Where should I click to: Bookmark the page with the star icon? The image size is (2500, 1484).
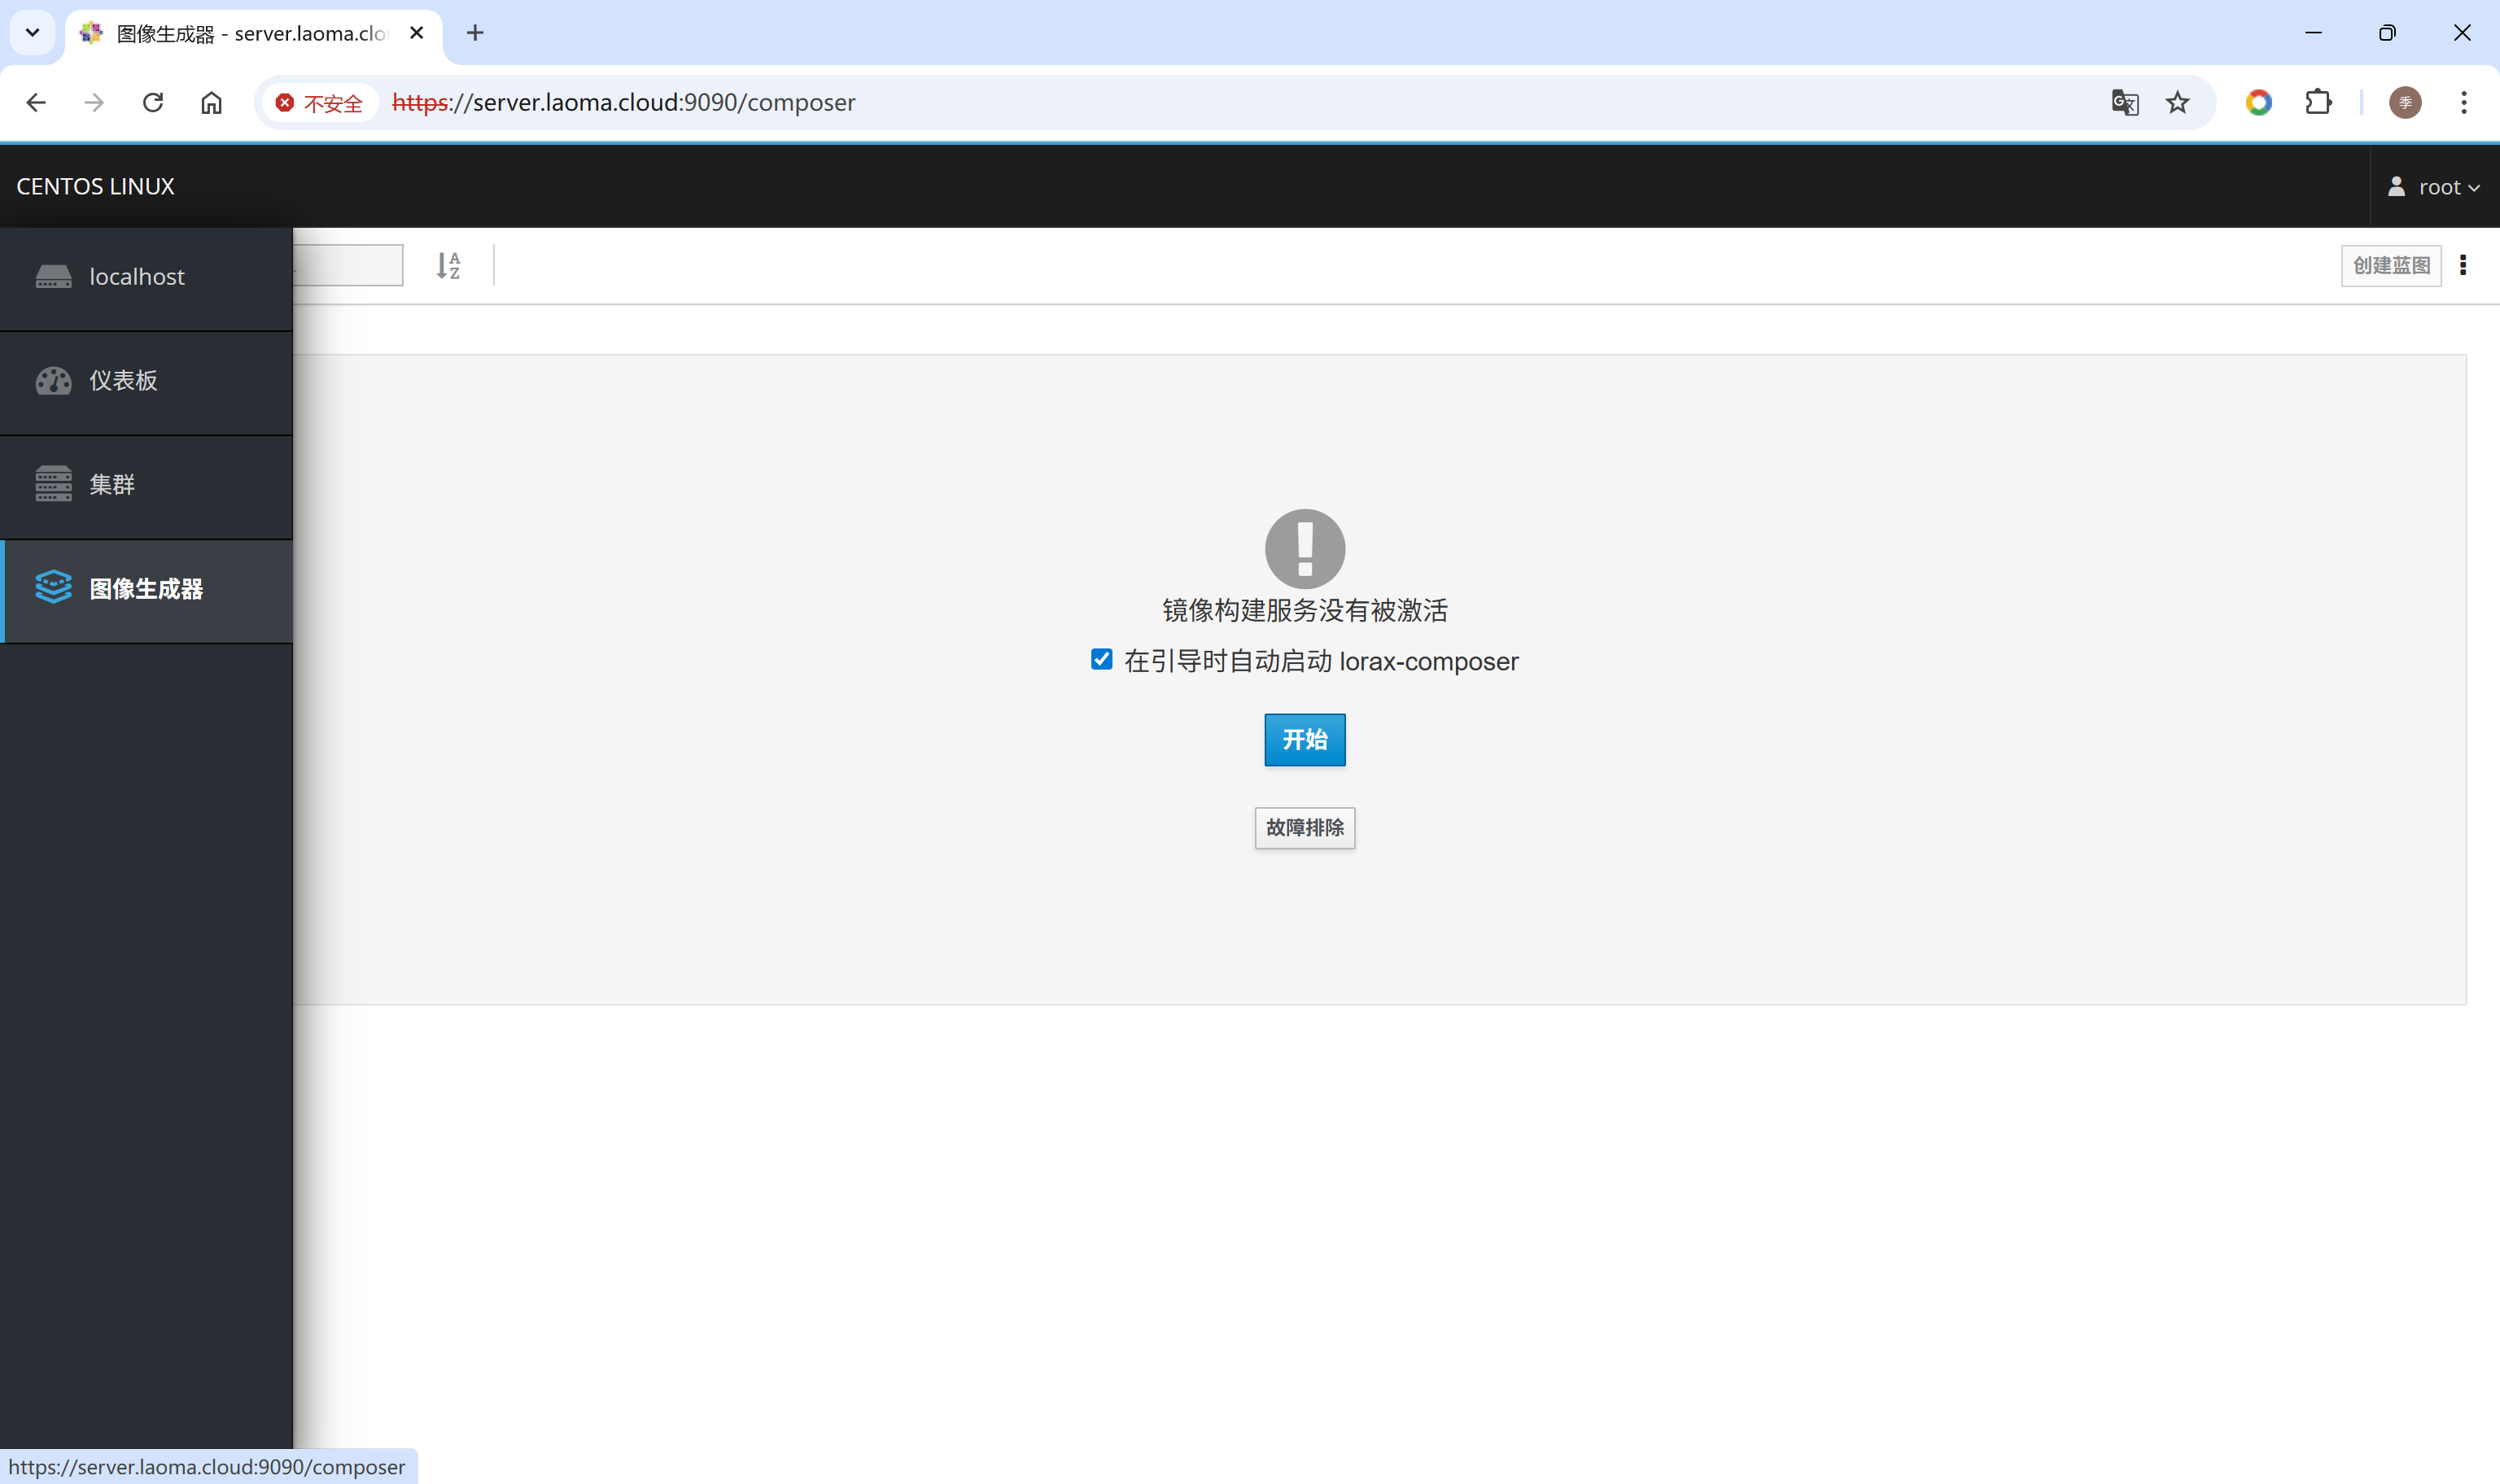pyautogui.click(x=2177, y=102)
